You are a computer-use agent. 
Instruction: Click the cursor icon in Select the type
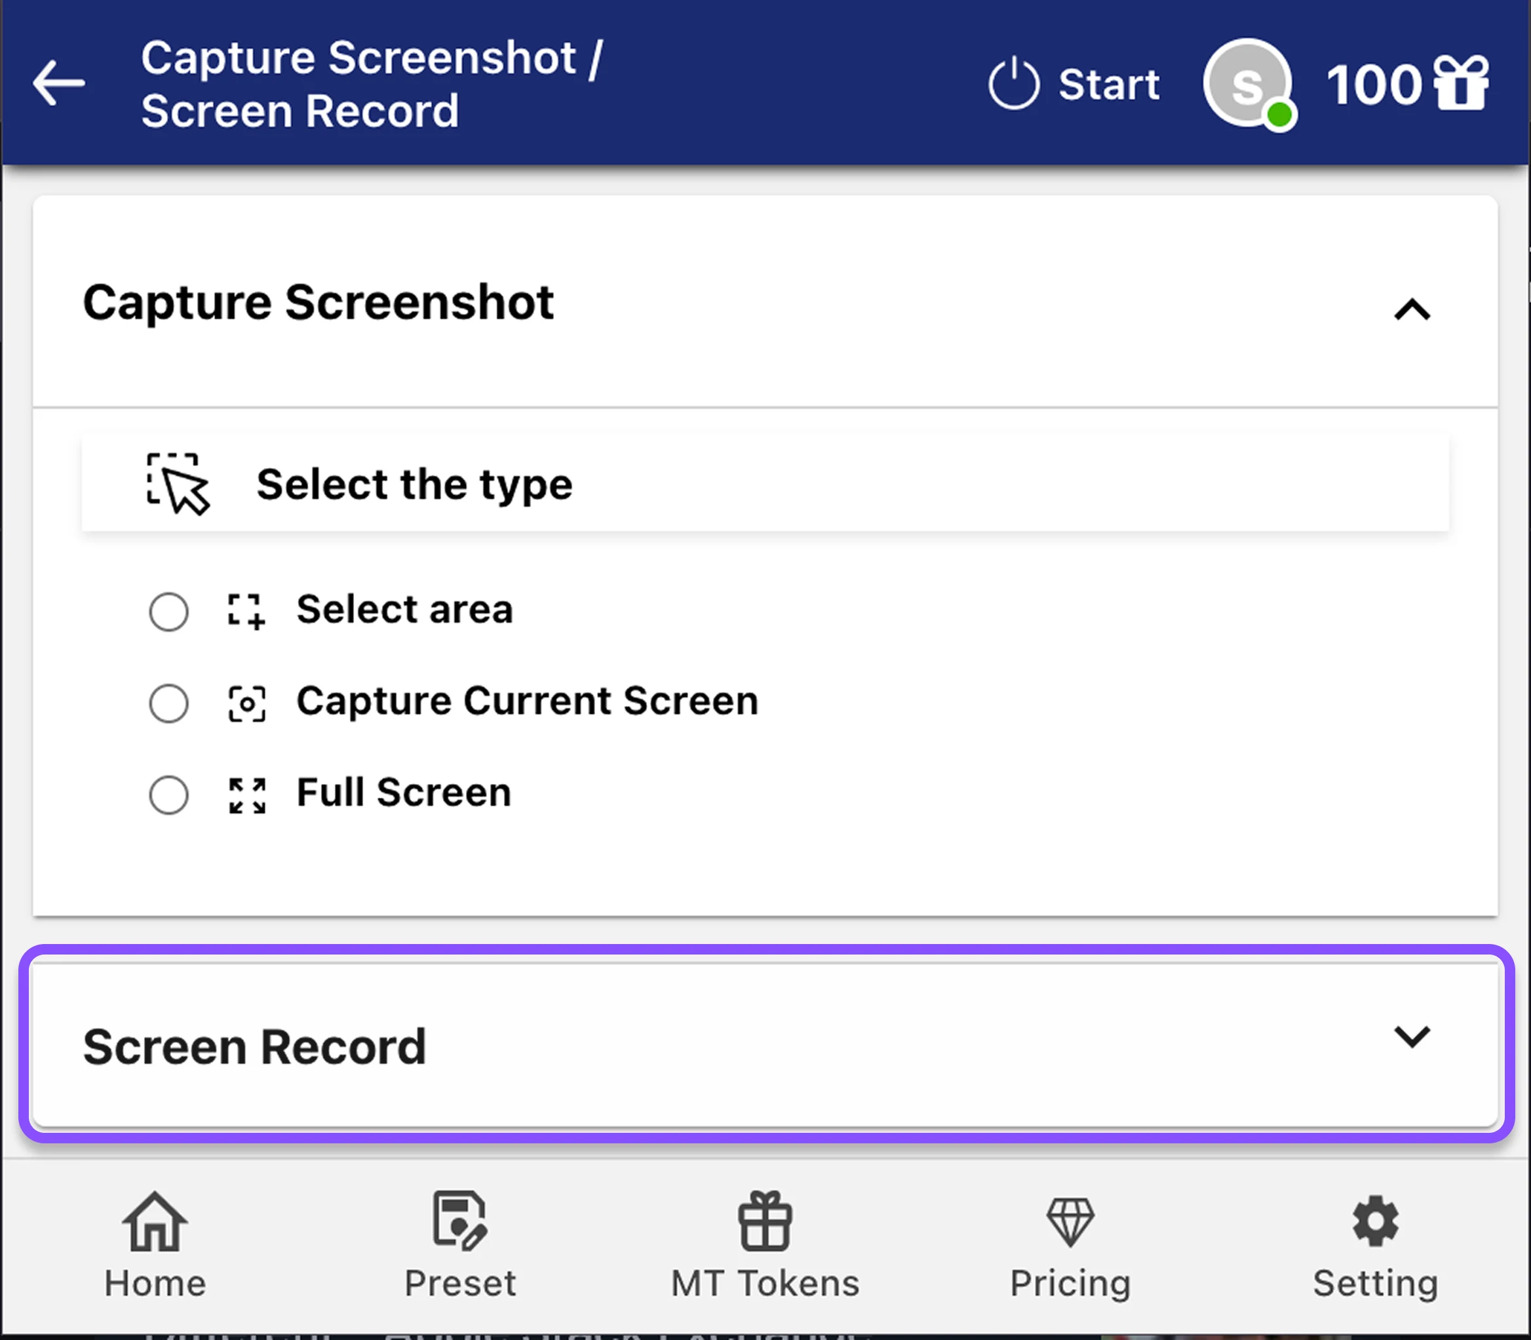click(x=177, y=484)
